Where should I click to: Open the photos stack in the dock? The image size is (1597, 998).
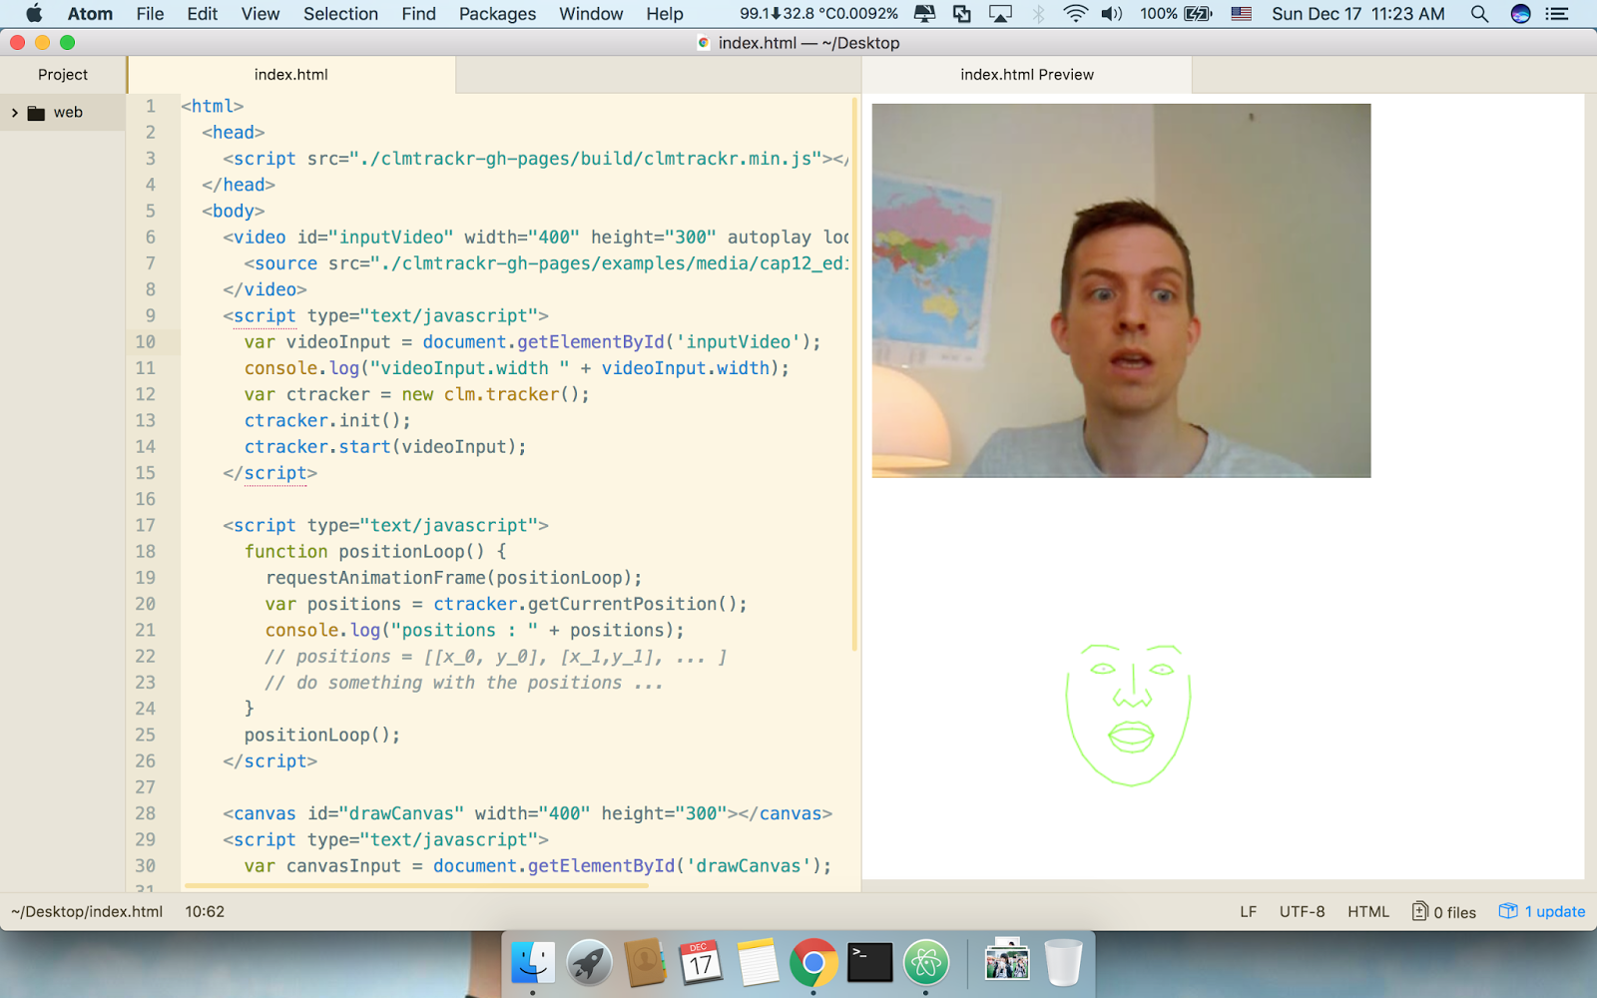1006,962
